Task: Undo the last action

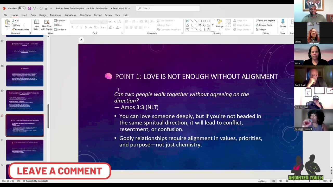Action: pos(34,8)
